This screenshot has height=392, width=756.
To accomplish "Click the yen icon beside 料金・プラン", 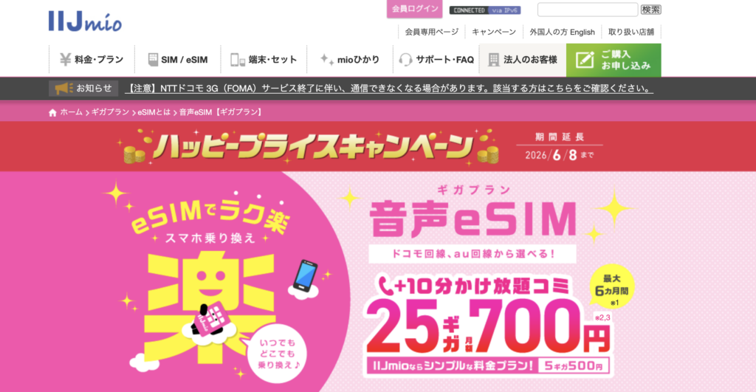I will (65, 59).
